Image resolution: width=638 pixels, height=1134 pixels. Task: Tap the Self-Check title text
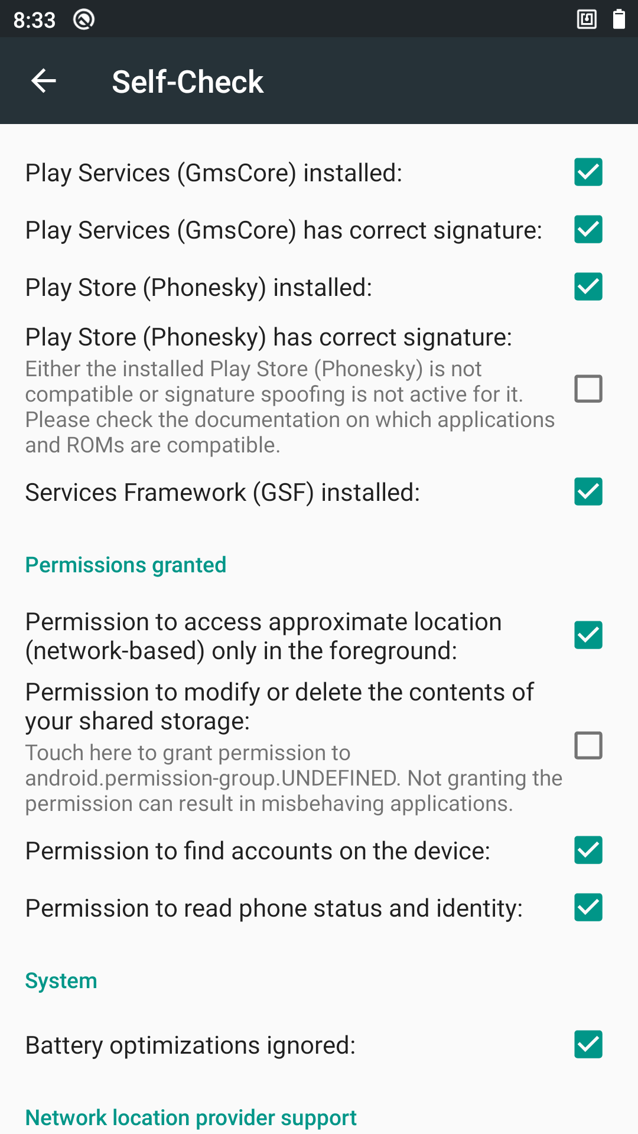[x=187, y=82]
